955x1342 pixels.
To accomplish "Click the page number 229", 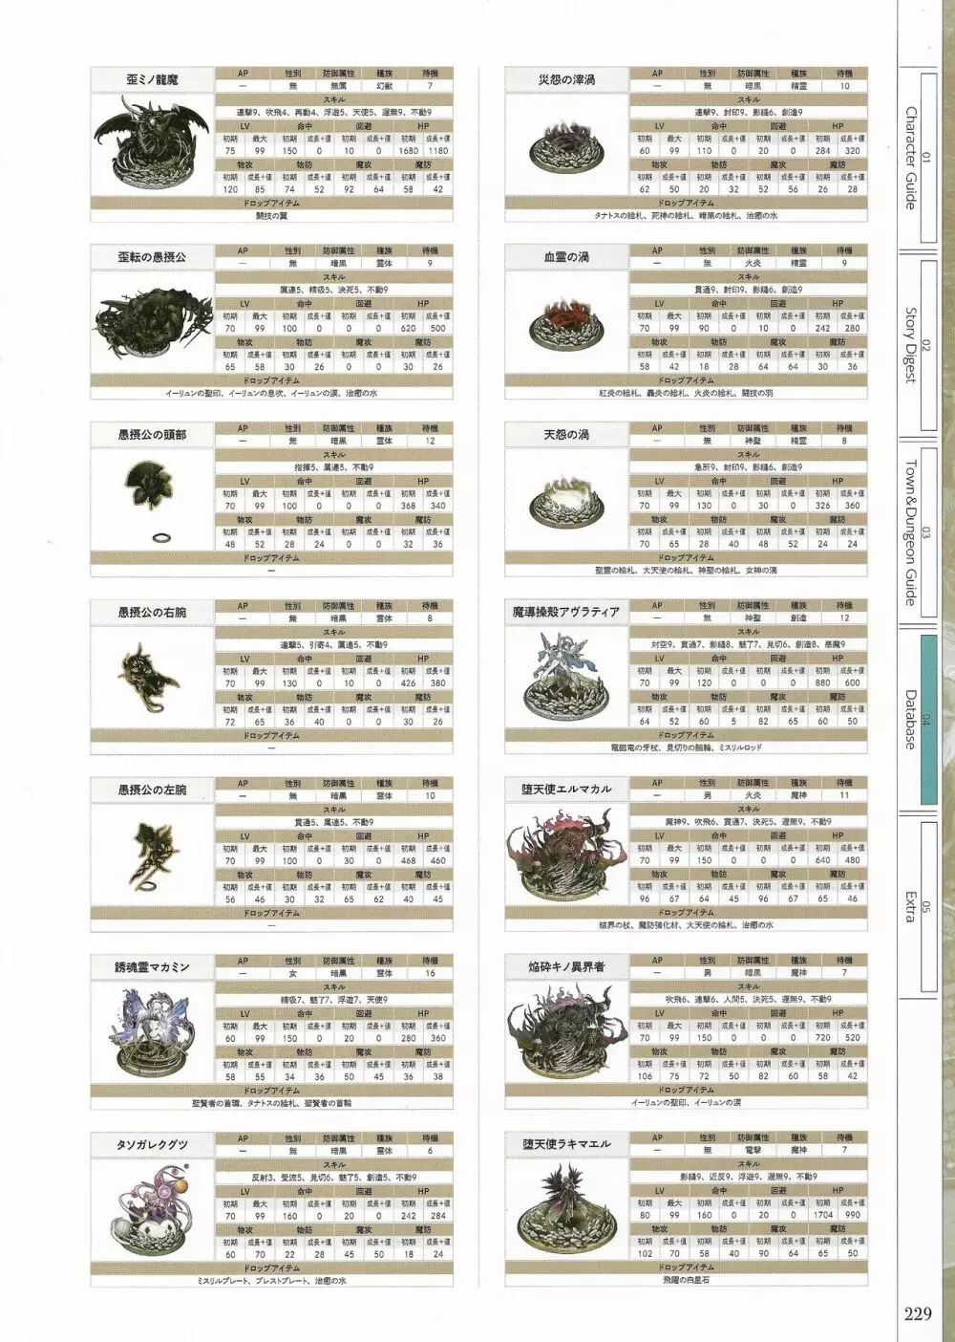I will (917, 1313).
